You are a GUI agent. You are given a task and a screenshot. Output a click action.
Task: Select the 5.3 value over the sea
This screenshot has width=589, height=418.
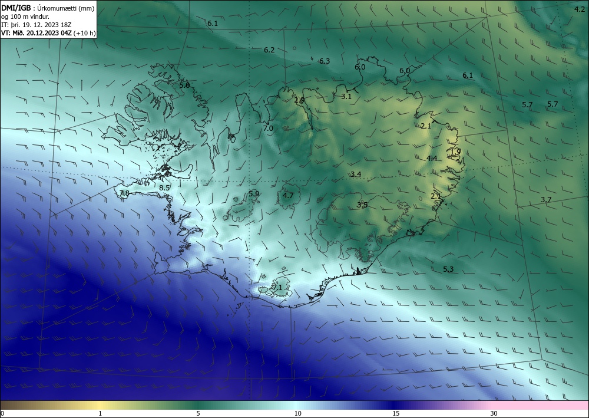click(448, 269)
